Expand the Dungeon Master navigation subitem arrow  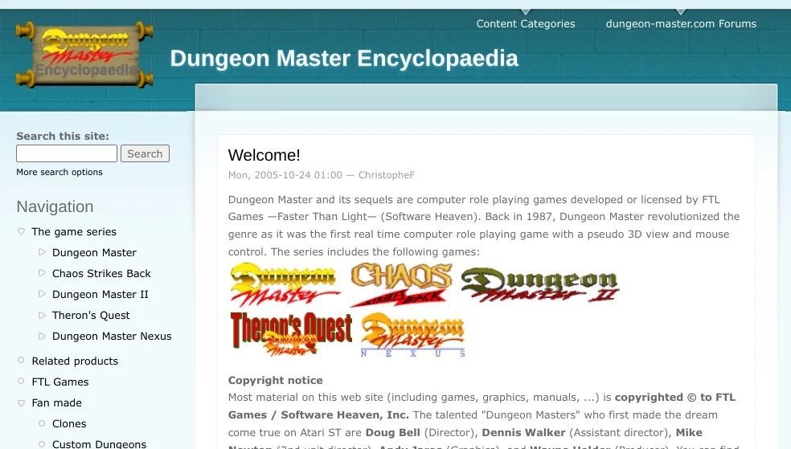(x=42, y=253)
